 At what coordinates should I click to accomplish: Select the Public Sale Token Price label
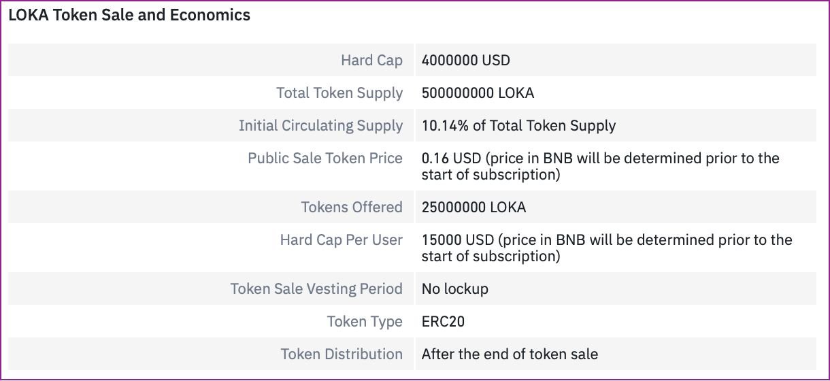click(325, 158)
